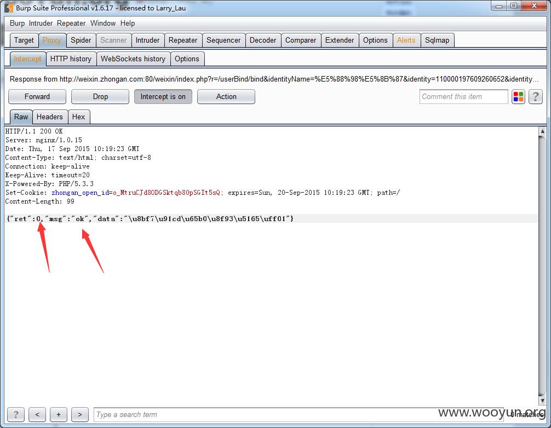Screen dimensions: 551x428
Task: Select the Intercept sub-tab
Action: coord(28,59)
